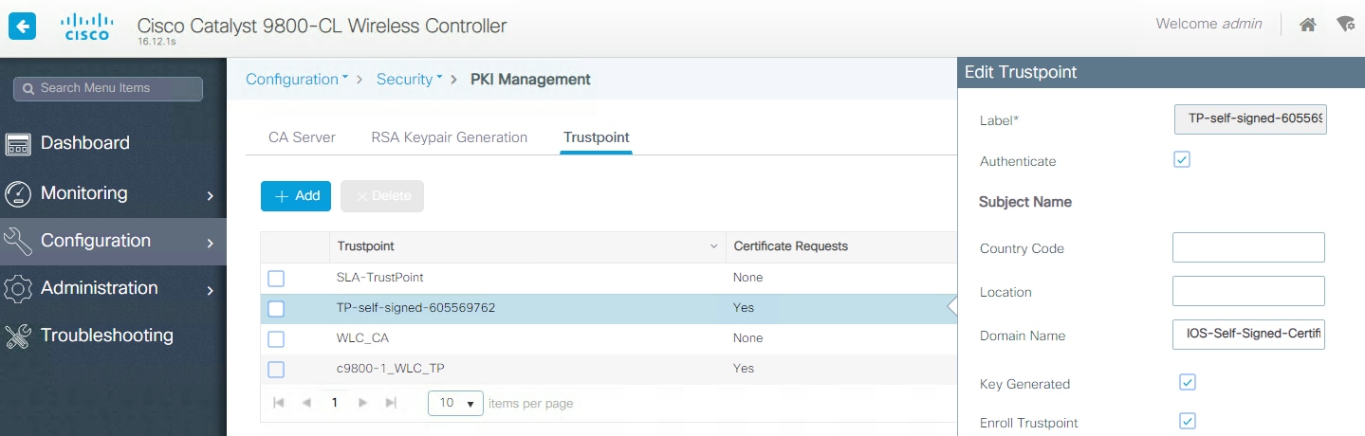Click the Domain Name input field

click(x=1248, y=335)
